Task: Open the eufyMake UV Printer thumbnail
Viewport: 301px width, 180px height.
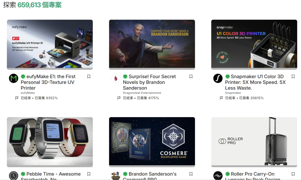Action: coord(50,45)
